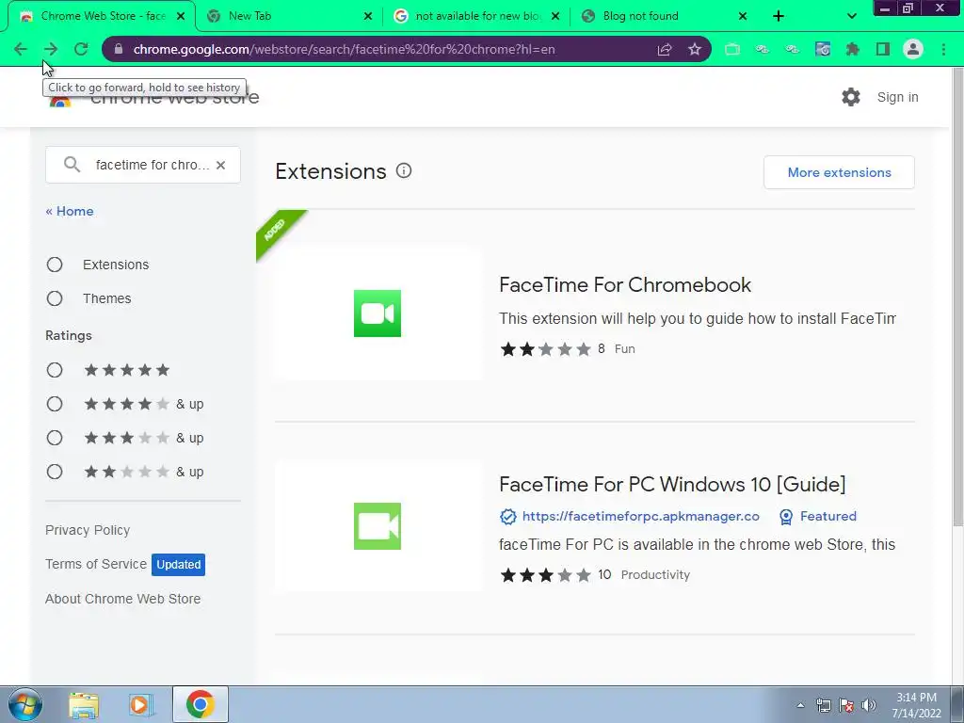Click the verified publisher badge icon
Screen dimensions: 964x723
(x=507, y=517)
